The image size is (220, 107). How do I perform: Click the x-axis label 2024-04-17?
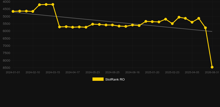coord(72,72)
